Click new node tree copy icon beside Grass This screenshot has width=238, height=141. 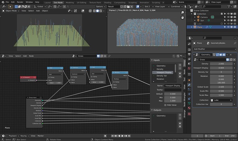[102, 56]
